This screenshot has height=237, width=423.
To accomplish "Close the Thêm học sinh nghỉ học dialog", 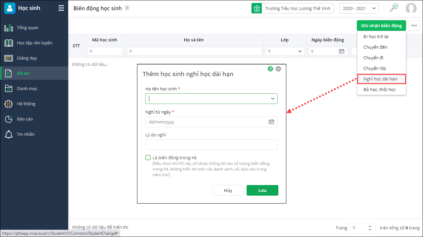I will pyautogui.click(x=278, y=69).
